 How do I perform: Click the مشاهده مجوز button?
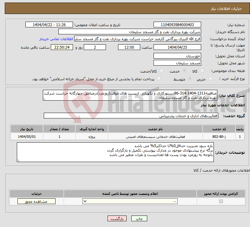(36, 201)
